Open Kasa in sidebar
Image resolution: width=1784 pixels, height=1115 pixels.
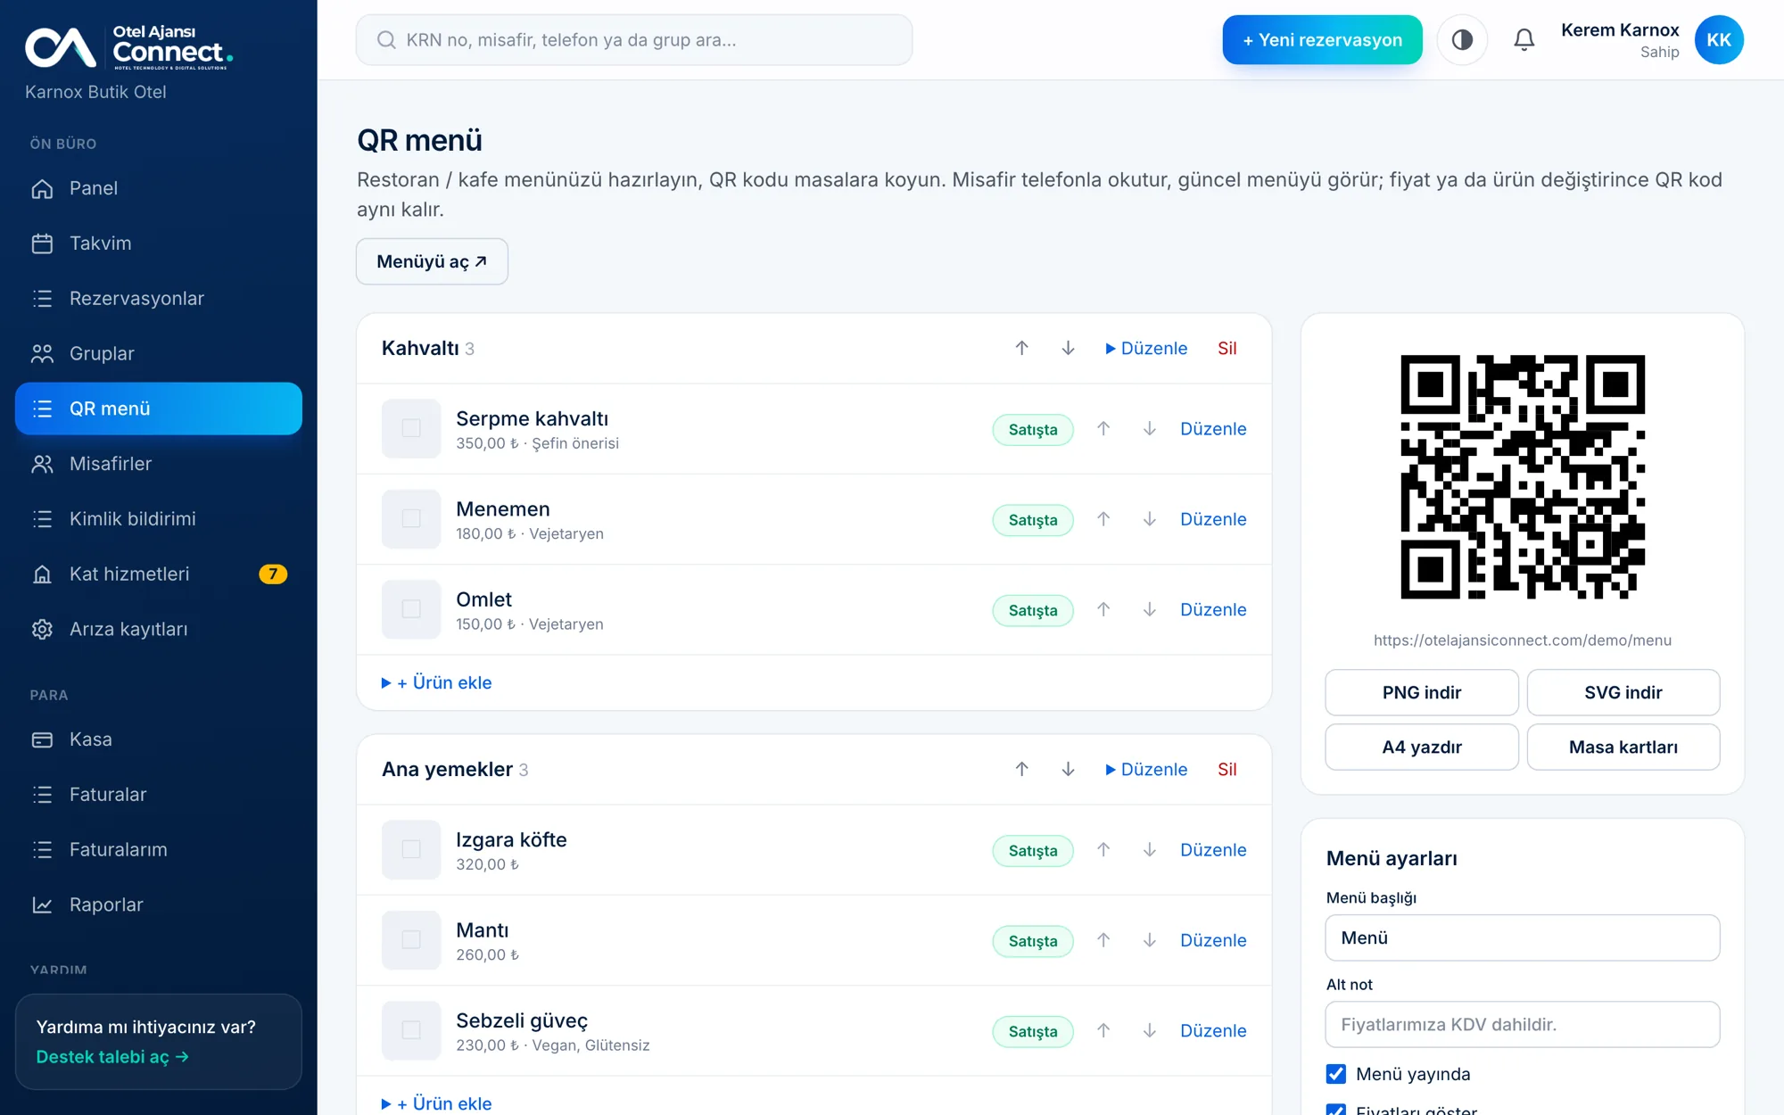[x=159, y=739]
